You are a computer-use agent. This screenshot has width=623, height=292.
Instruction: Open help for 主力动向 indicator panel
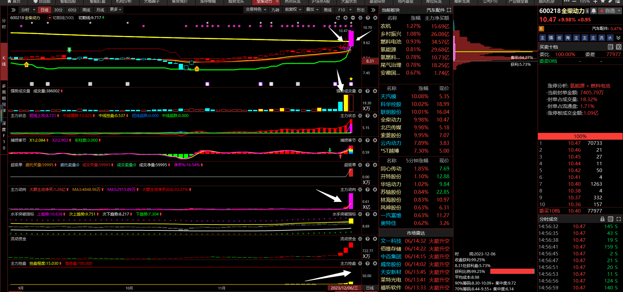click(368, 190)
